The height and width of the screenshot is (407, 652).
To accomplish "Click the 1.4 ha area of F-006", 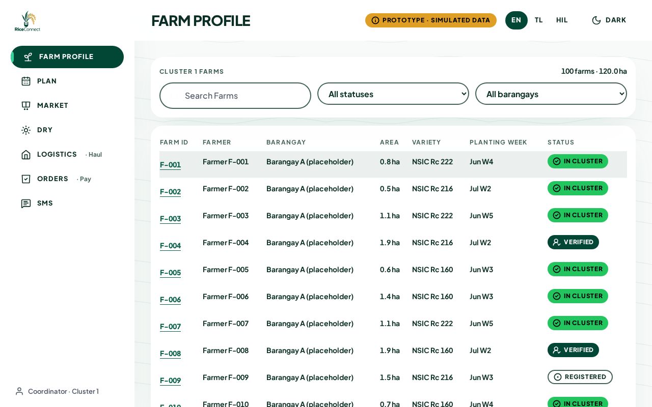I will coord(390,297).
